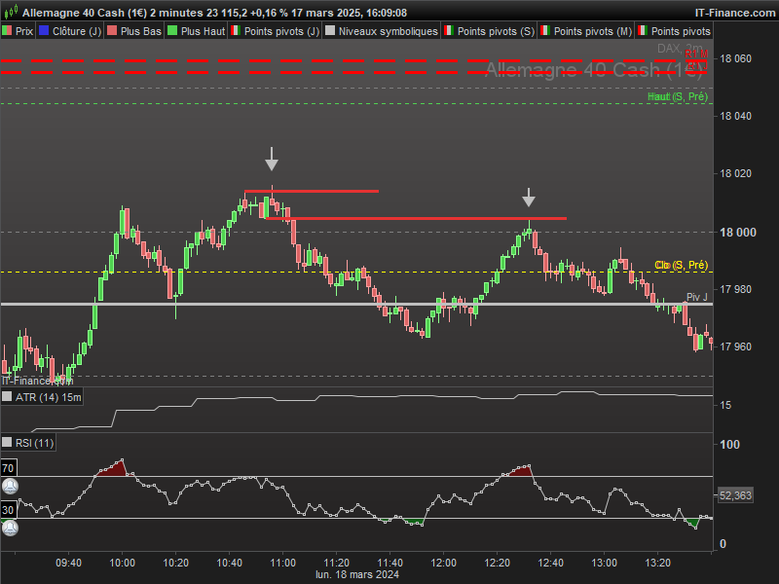Image resolution: width=779 pixels, height=584 pixels.
Task: Click the current RSI value 52,363 tag
Action: click(735, 495)
